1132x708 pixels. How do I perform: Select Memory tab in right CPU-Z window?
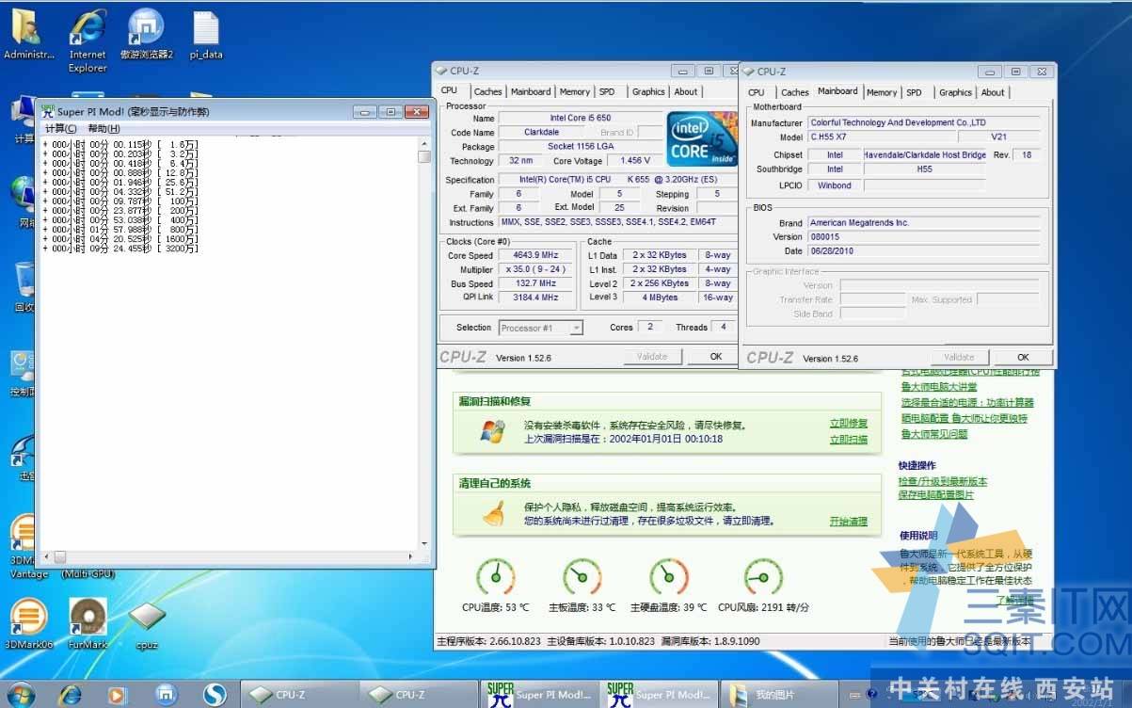[x=882, y=92]
